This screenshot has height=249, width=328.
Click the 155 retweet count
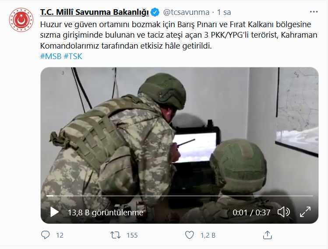pos(132,235)
